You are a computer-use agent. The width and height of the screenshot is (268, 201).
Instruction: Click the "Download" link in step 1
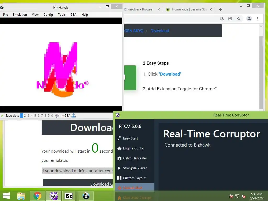click(170, 74)
